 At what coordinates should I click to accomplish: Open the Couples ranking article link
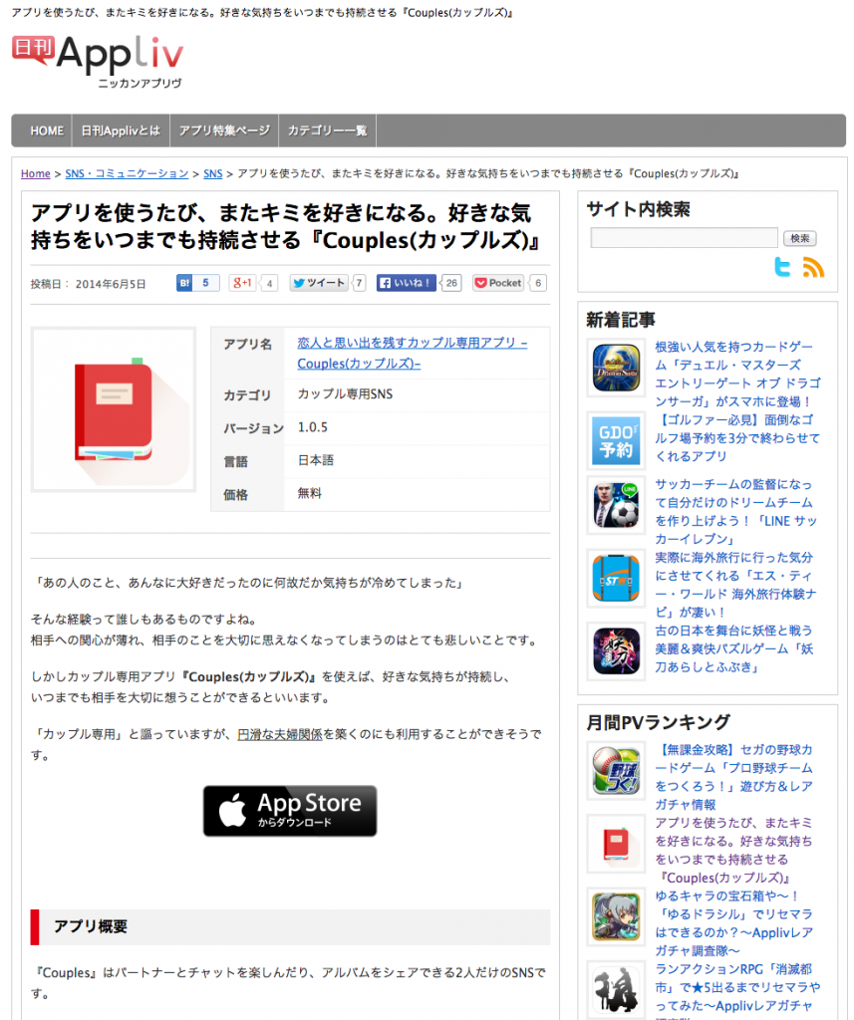pyautogui.click(x=734, y=850)
